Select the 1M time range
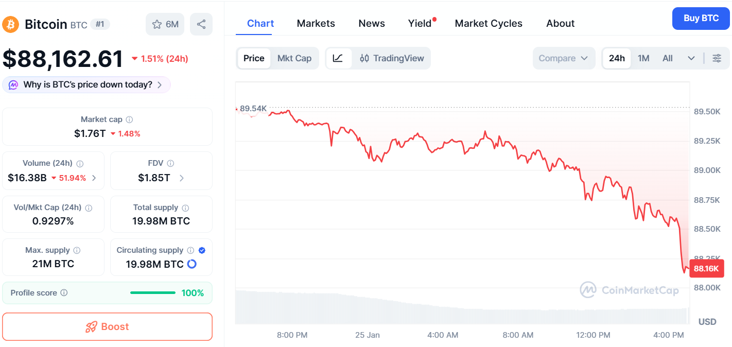This screenshot has width=732, height=347. (x=643, y=58)
